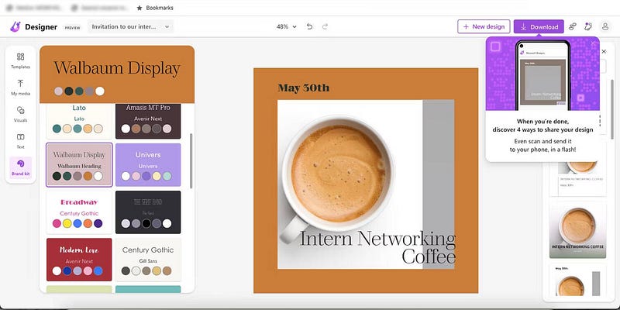Choose the bottom May 30th suggested design
Image resolution: width=620 pixels, height=310 pixels.
pyautogui.click(x=577, y=280)
